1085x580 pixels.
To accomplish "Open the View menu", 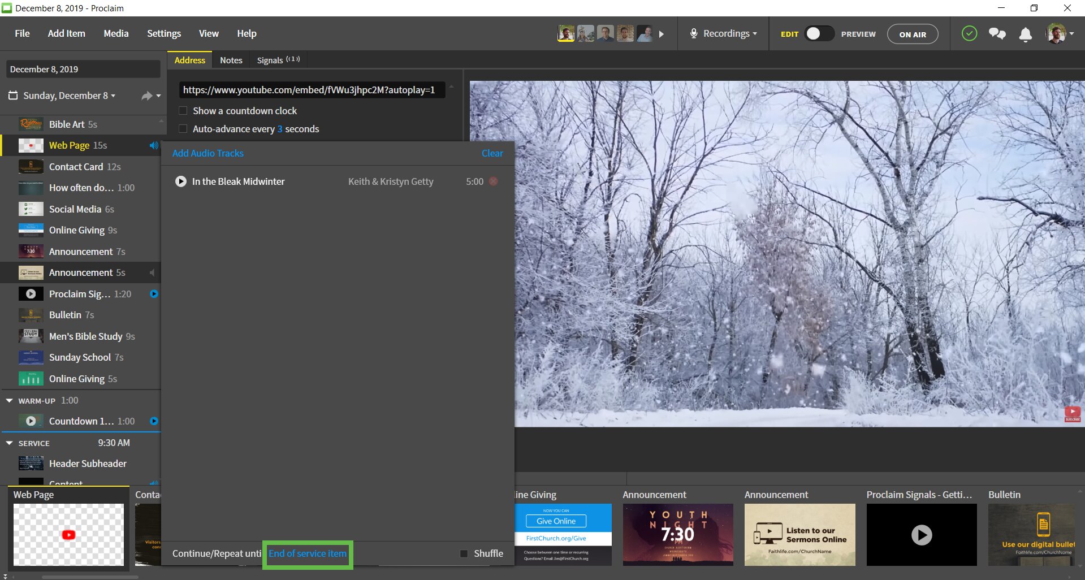I will [x=209, y=33].
